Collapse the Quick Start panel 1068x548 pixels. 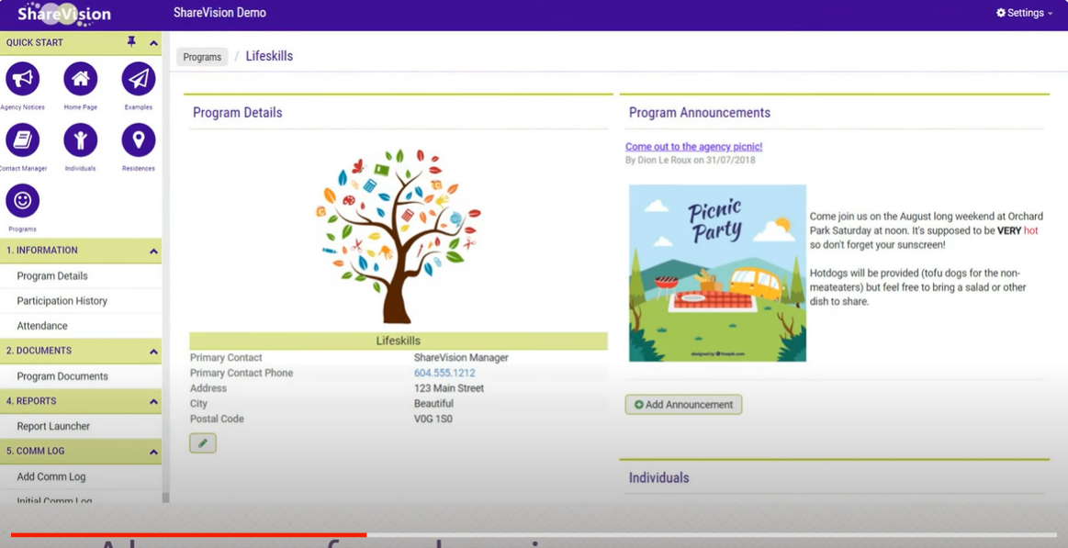click(153, 42)
